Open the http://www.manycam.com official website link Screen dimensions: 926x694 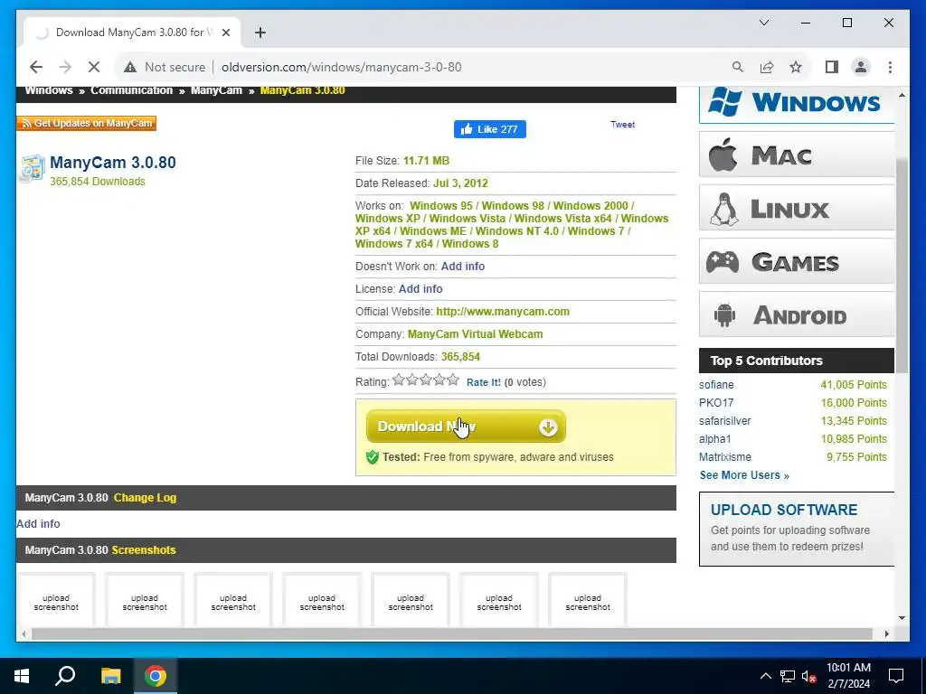pos(503,312)
